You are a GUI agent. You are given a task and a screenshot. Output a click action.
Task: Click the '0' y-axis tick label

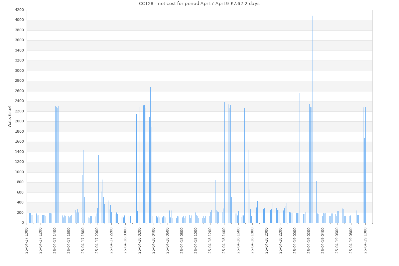[22, 223]
